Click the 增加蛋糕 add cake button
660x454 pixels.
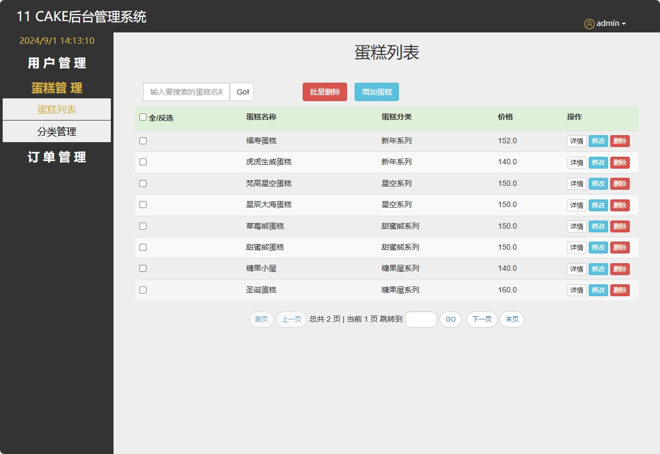click(376, 92)
